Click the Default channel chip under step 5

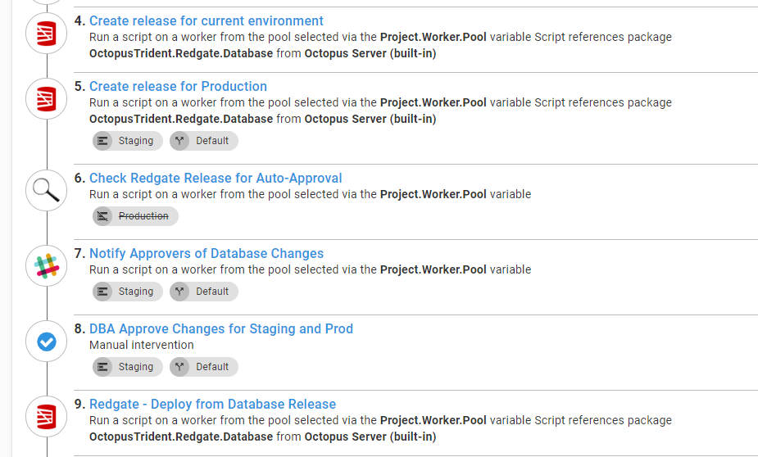click(204, 141)
